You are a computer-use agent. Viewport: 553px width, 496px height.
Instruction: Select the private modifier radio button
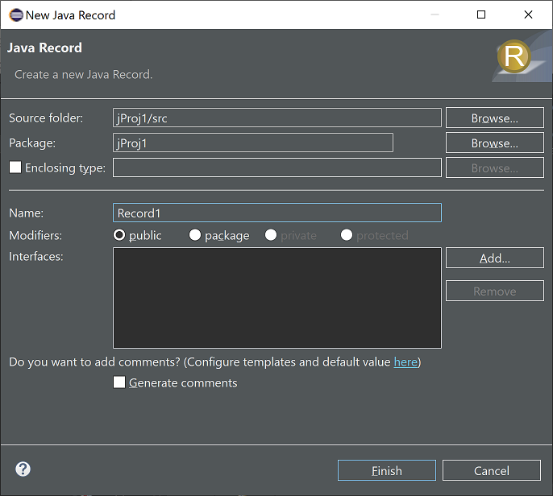(271, 235)
